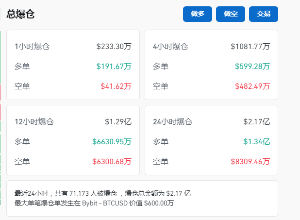Click the $1.34亿 long value

coord(257,141)
